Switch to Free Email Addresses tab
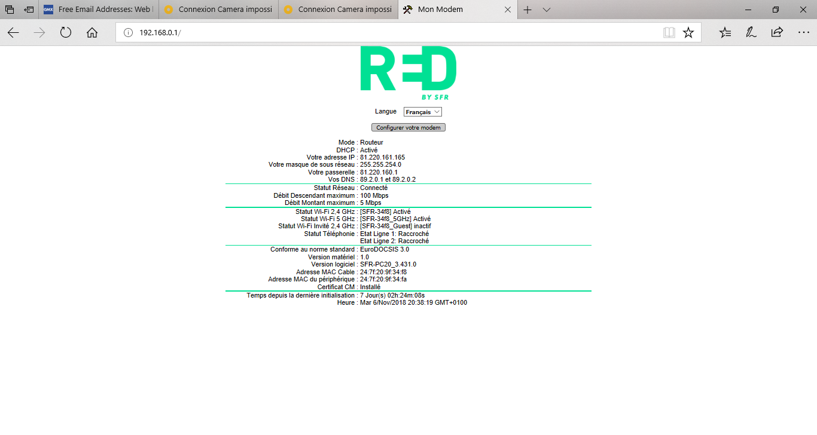Image resolution: width=817 pixels, height=435 pixels. pos(99,10)
